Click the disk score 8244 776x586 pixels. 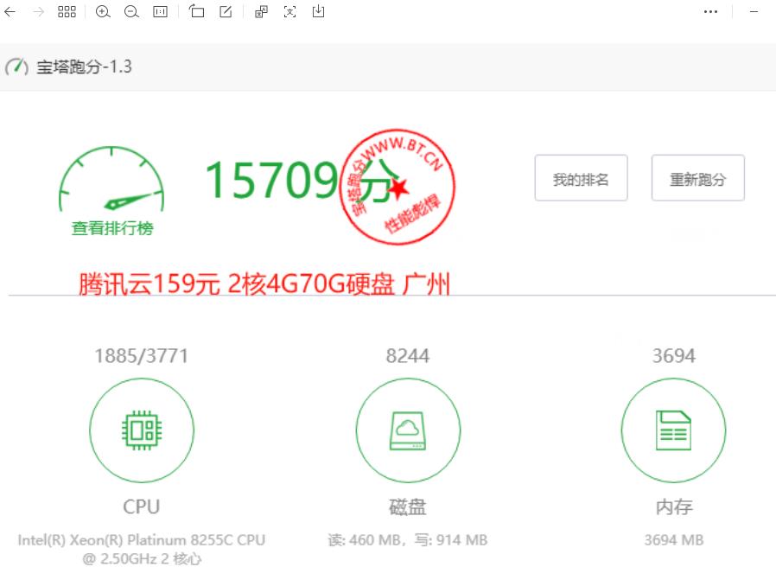click(408, 356)
